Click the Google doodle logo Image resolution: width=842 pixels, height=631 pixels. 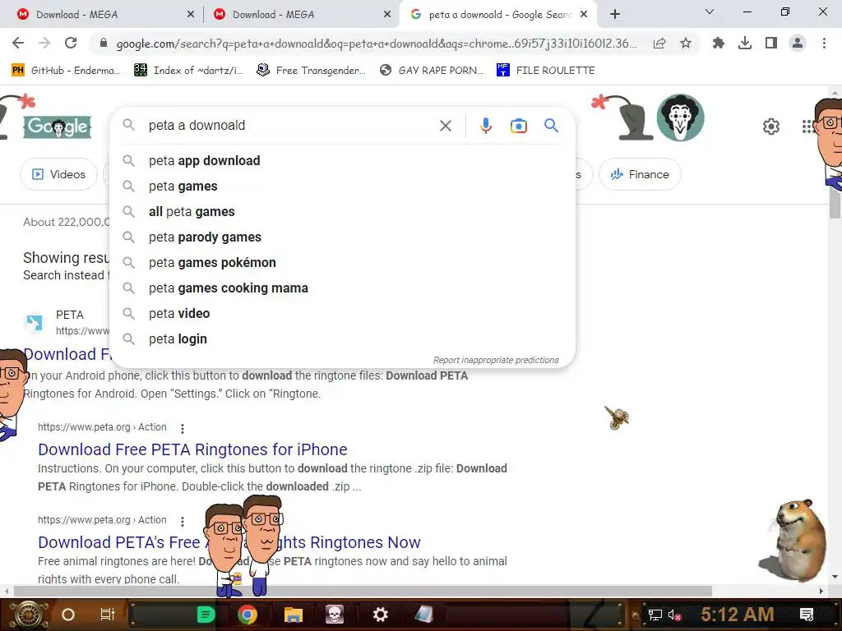[57, 127]
